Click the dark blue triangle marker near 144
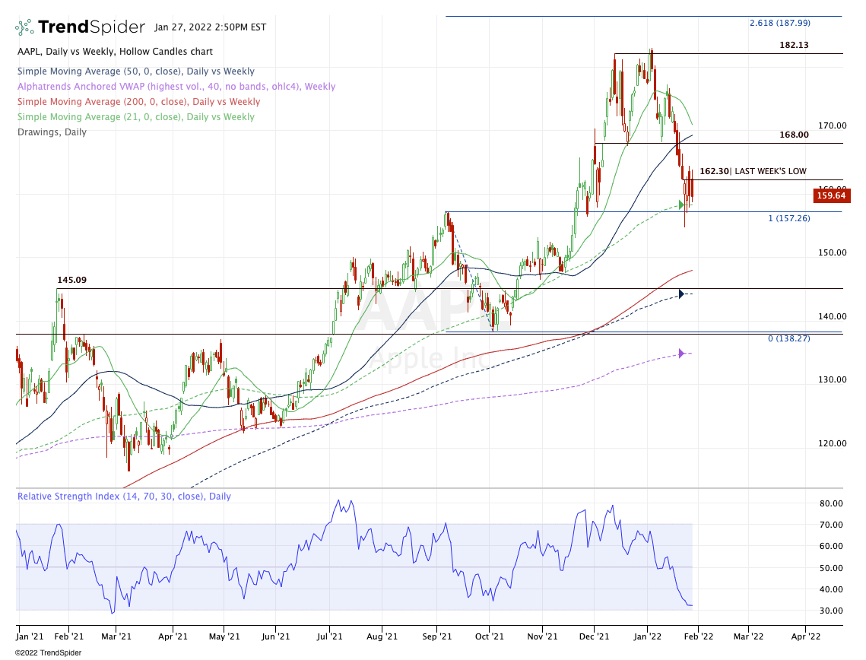This screenshot has height=660, width=866. [681, 294]
